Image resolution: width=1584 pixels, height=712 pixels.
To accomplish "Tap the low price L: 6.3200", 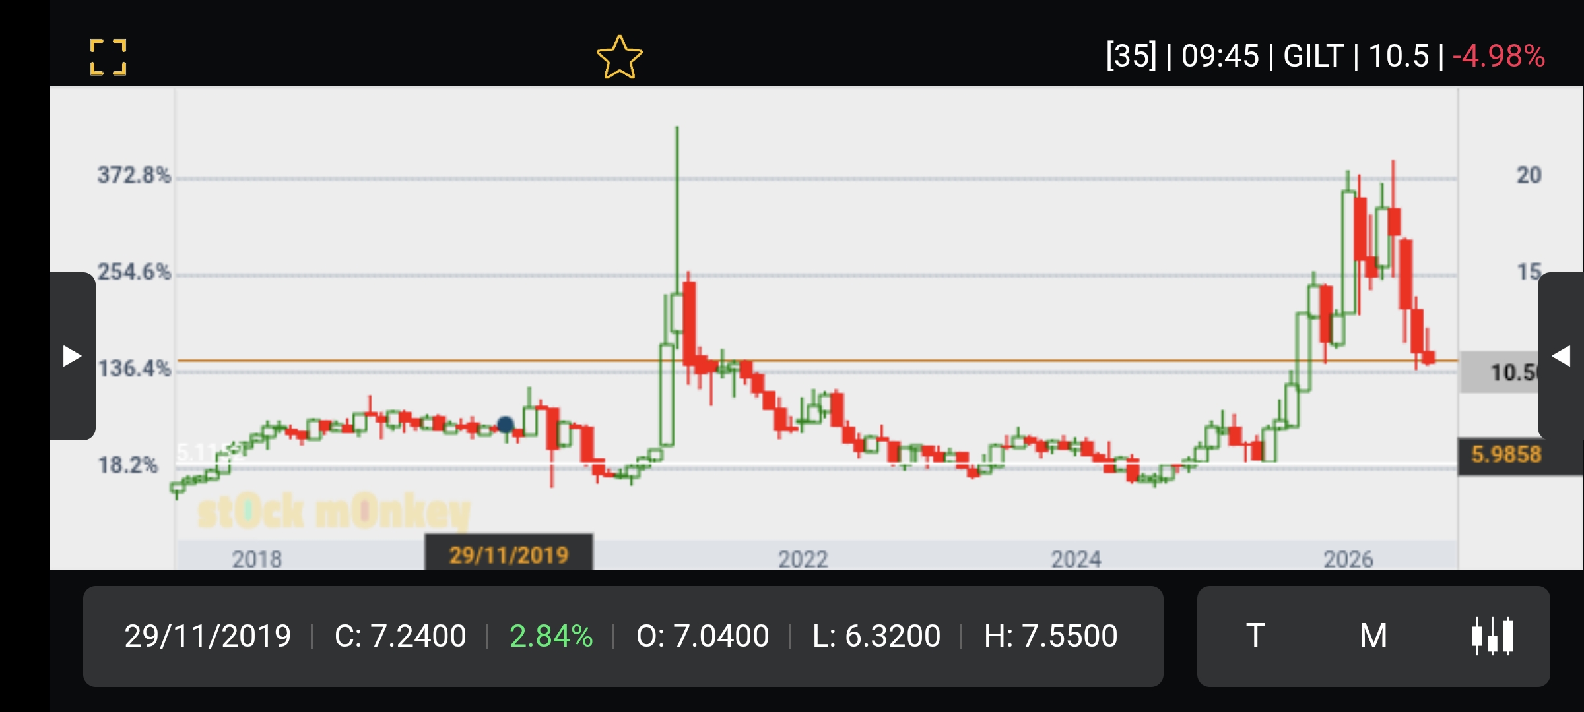I will (876, 636).
